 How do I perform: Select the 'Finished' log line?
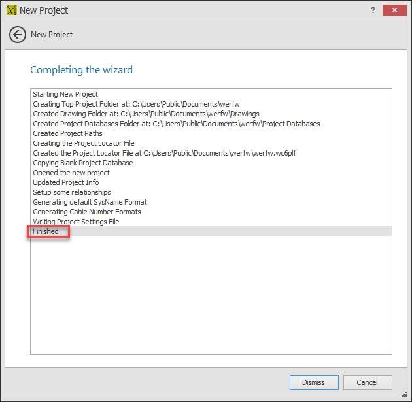211,231
